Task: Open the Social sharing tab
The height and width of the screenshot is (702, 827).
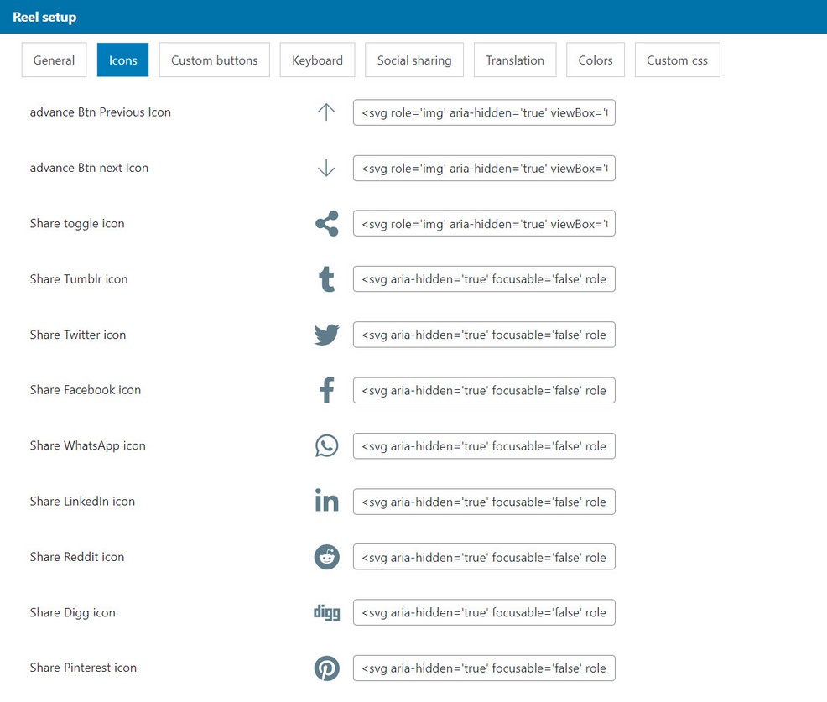Action: 414,60
